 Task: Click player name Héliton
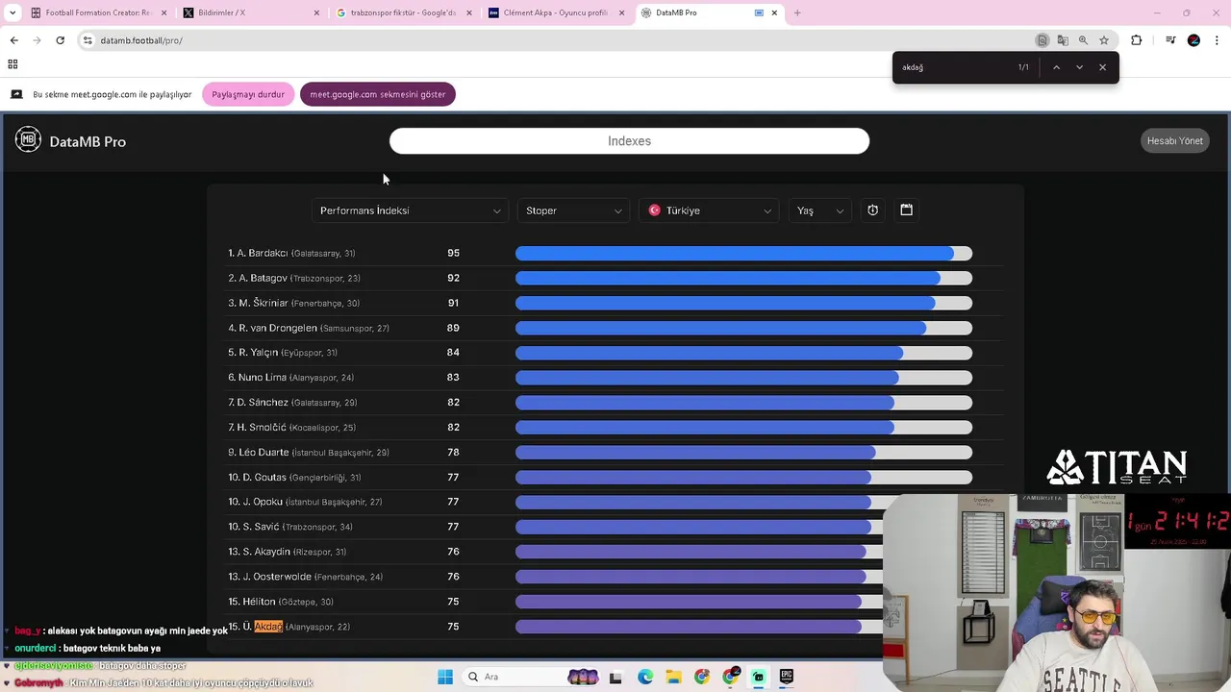click(259, 602)
